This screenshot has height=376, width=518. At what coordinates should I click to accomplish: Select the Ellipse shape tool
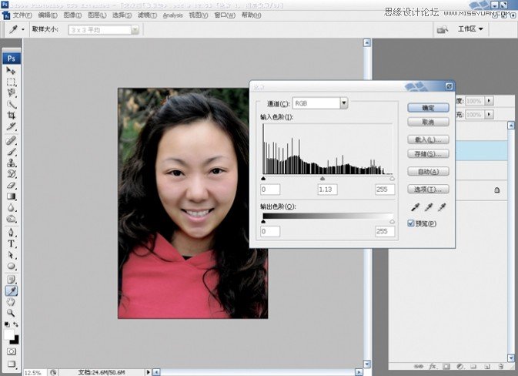coord(11,267)
